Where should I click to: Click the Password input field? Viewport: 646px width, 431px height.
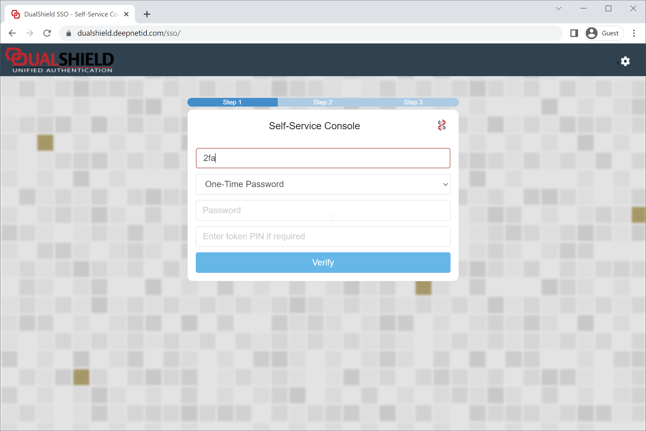click(323, 210)
